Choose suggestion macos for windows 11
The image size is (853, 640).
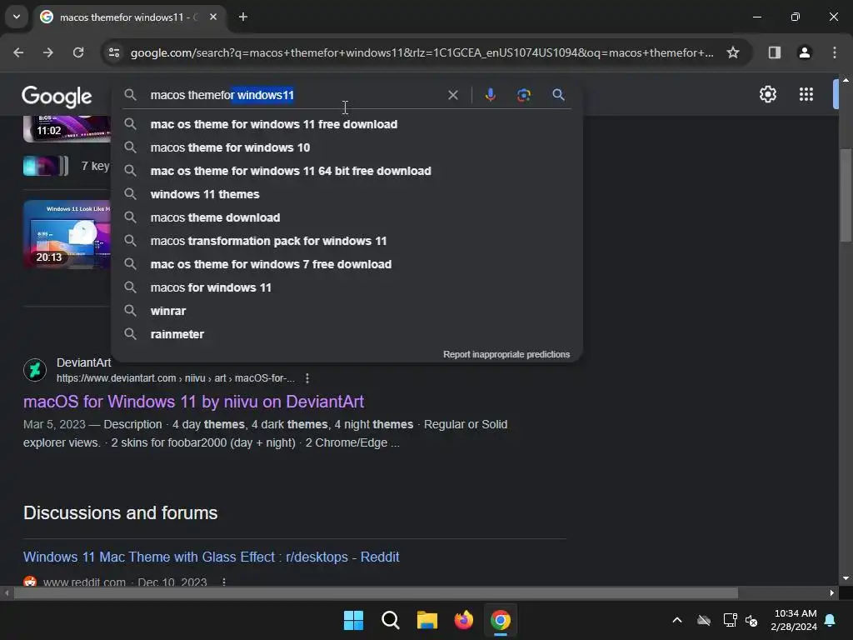347,287
